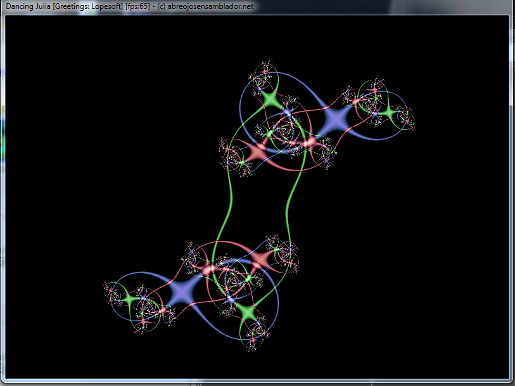The height and width of the screenshot is (386, 515).
Task: Click the large blue star in the lower fractal lobe
Action: (182, 289)
